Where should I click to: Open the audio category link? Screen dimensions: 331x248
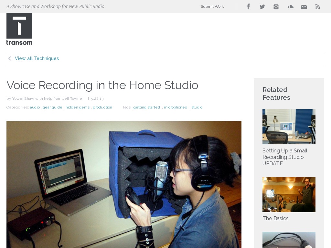[35, 107]
